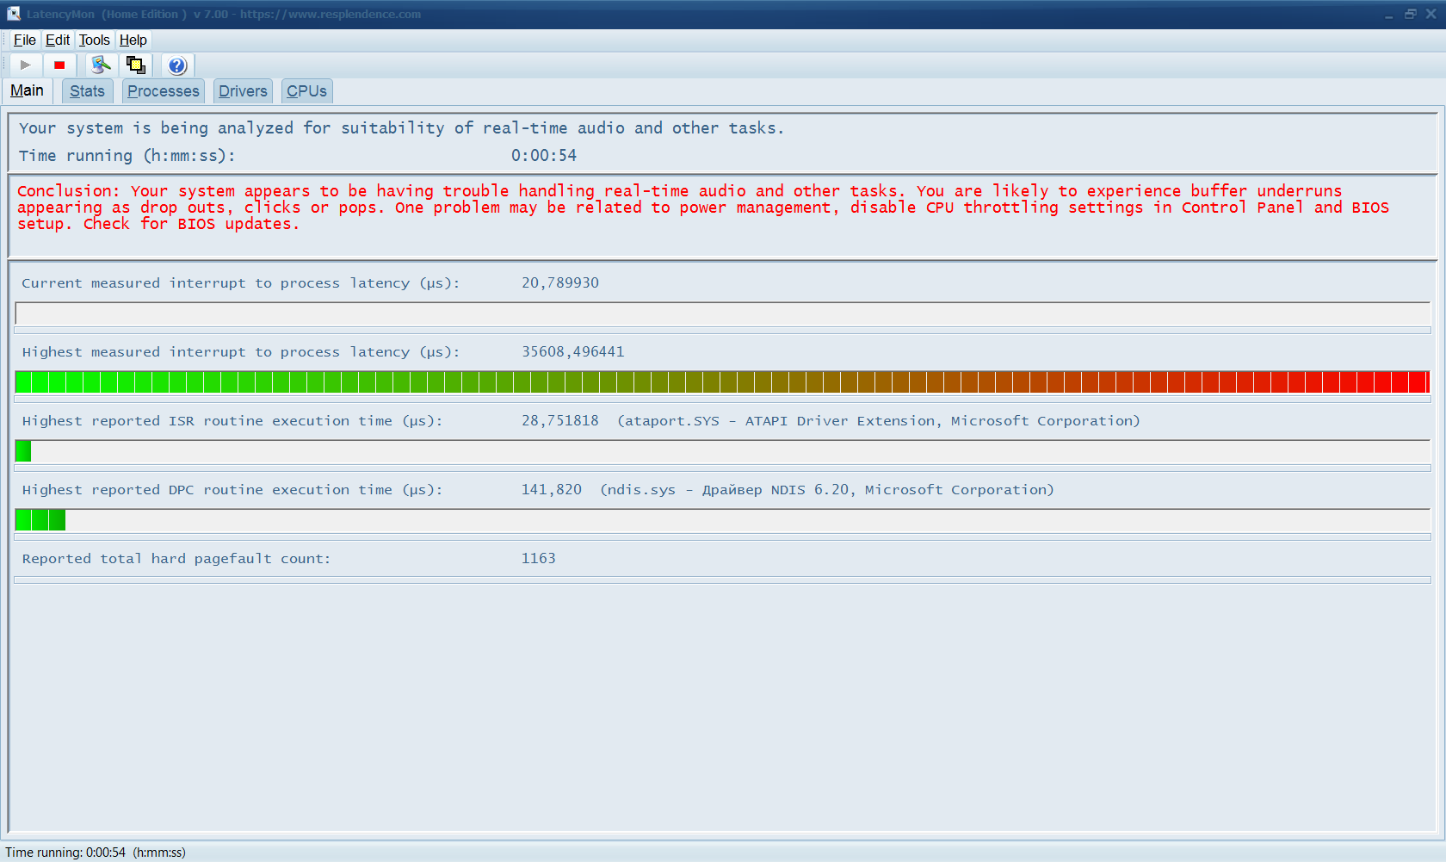The height and width of the screenshot is (862, 1446).
Task: Open the Help menu
Action: coord(133,40)
